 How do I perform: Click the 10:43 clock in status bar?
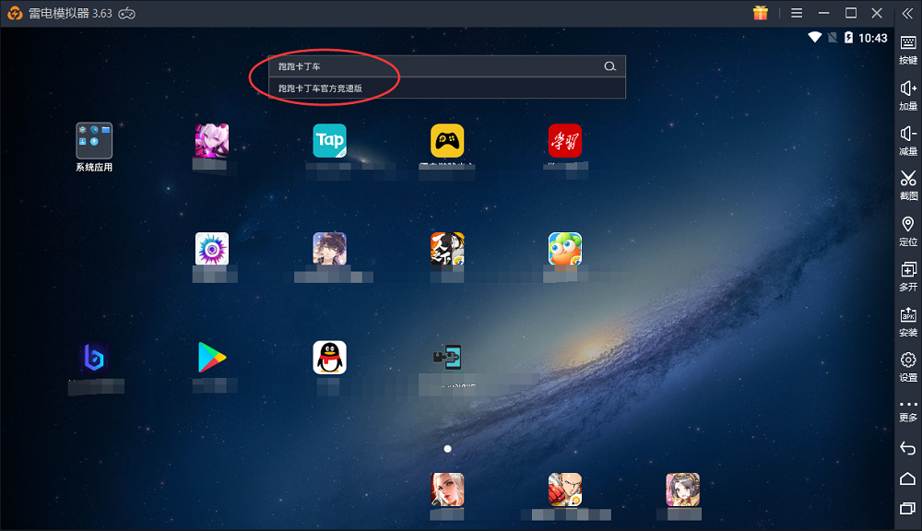pyautogui.click(x=872, y=38)
